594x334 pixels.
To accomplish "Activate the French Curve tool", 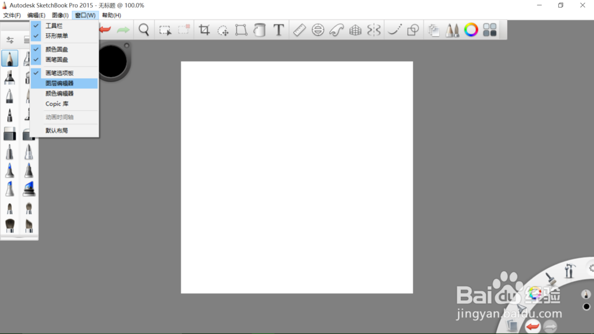I will pos(336,30).
